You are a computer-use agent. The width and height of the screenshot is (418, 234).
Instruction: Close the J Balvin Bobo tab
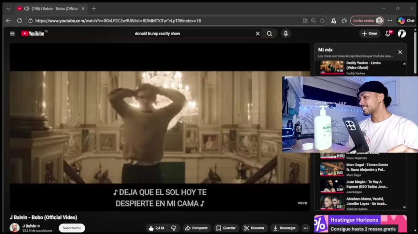[83, 8]
